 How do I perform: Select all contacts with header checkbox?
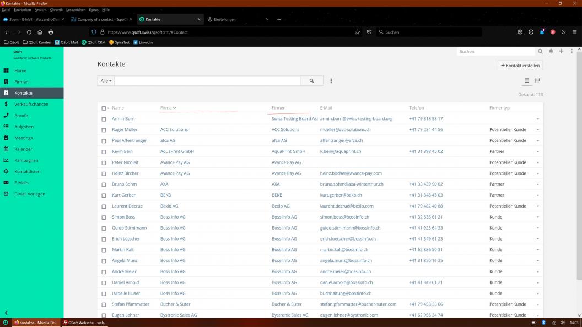coord(104,108)
